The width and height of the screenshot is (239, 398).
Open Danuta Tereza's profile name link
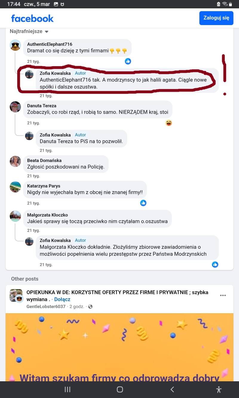click(42, 106)
